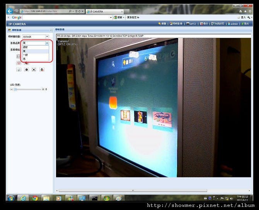The height and width of the screenshot is (210, 259).
Task: Select 最好 (best) quality option
Action: [36, 47]
